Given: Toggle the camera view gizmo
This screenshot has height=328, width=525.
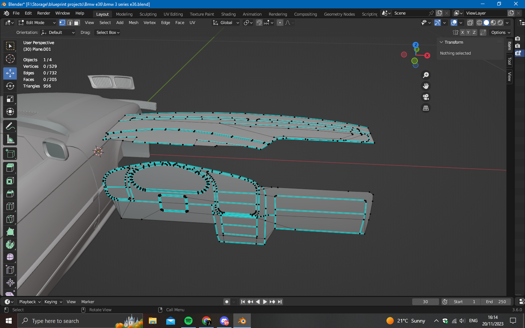Looking at the screenshot, I should 426,97.
